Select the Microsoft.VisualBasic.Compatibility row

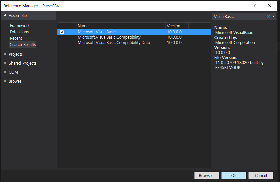pos(134,37)
